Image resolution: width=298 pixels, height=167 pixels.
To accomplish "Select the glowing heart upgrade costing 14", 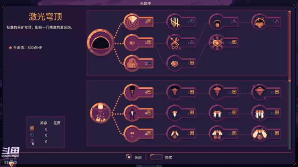I will pos(223,43).
